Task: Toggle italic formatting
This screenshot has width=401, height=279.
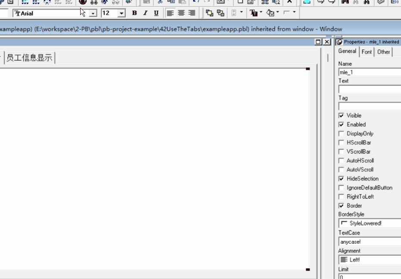Action: click(x=145, y=13)
